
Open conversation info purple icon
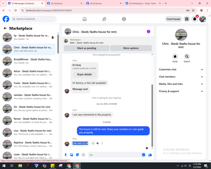(x=149, y=32)
